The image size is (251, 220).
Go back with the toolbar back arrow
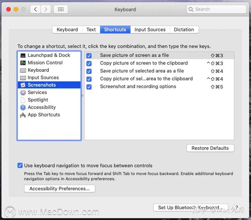click(x=36, y=9)
